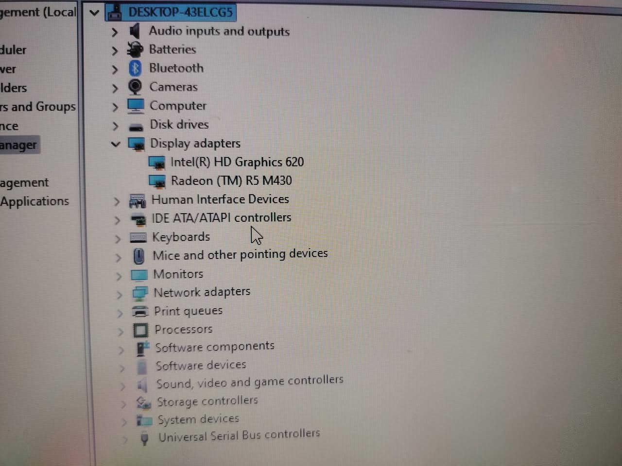Select Universal Serial Bus controllers entry
This screenshot has height=466, width=622.
pyautogui.click(x=239, y=435)
